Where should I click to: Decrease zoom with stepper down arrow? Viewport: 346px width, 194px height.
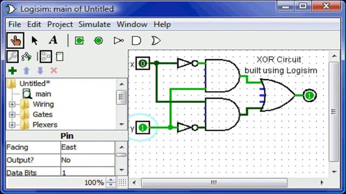coord(111,185)
